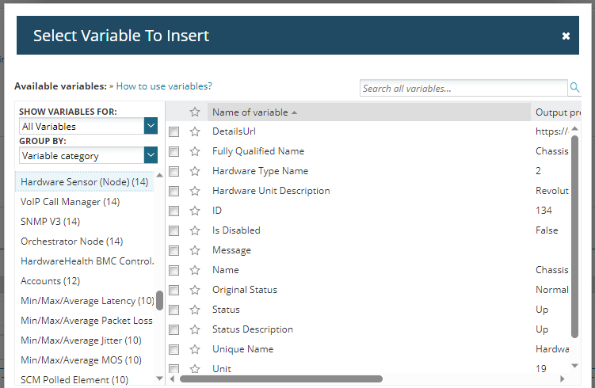This screenshot has width=595, height=388.
Task: Mark Original Status variable as favorite
Action: click(195, 290)
